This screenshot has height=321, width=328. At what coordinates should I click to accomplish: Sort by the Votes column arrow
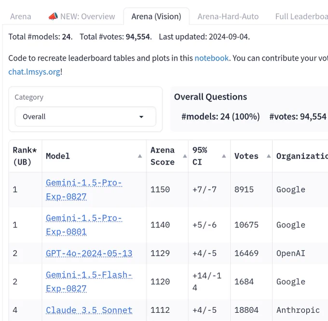[x=269, y=156]
